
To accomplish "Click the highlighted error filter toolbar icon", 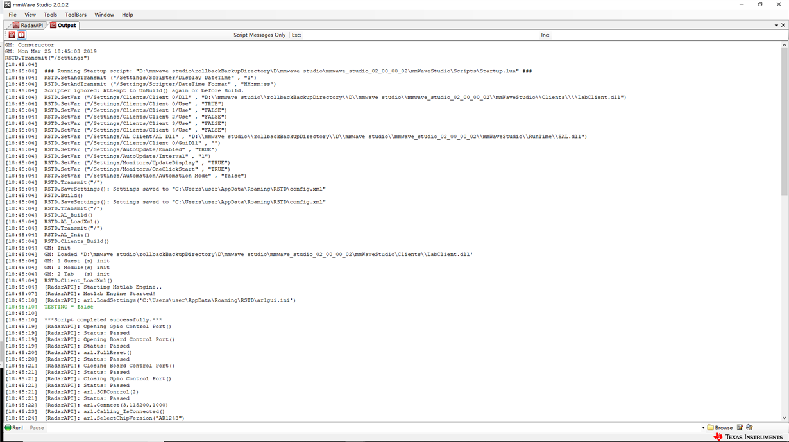I will pos(21,35).
